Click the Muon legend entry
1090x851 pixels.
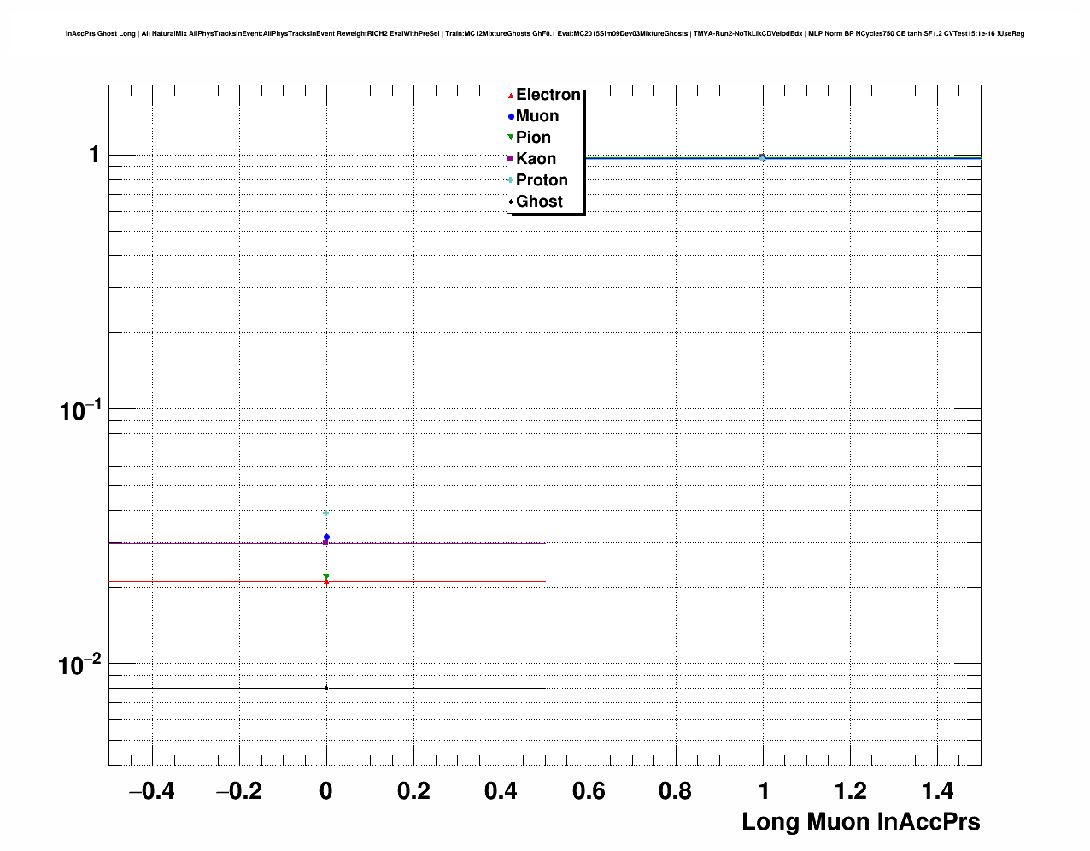tap(533, 116)
